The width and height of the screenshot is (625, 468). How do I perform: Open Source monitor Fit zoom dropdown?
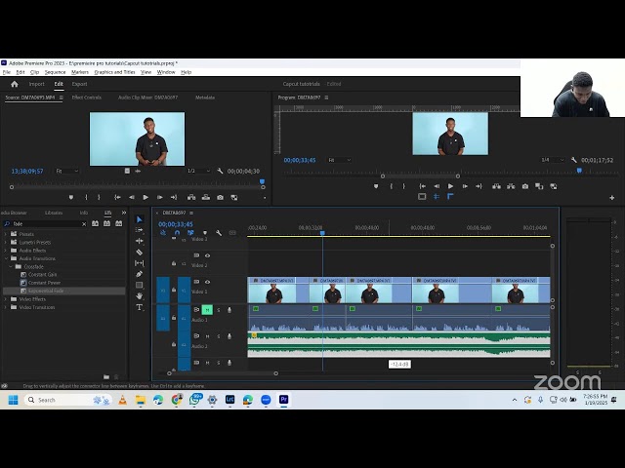tap(67, 172)
